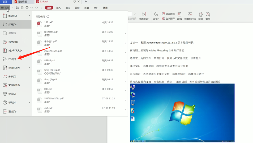Select 减小PDF大小 menu entry
The image size is (253, 143).
click(x=16, y=50)
